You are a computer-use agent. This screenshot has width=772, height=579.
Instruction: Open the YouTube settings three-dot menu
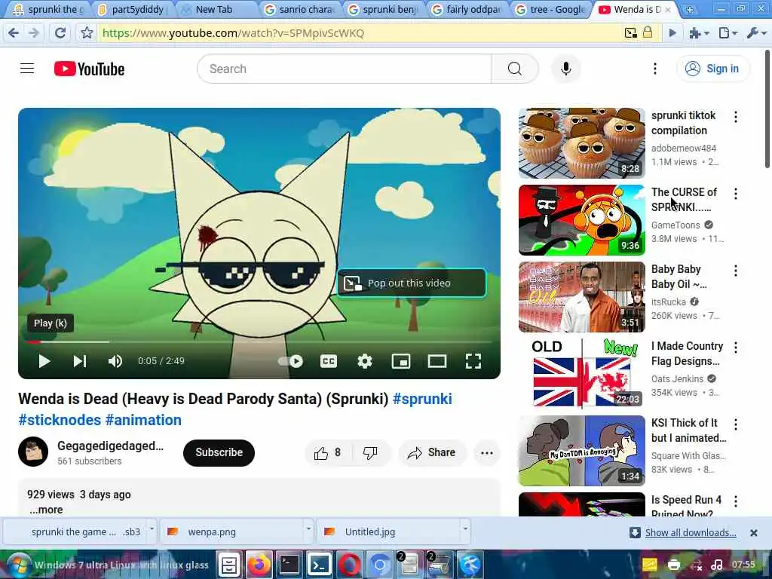655,69
